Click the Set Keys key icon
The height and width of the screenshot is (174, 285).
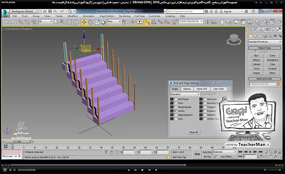click(197, 154)
